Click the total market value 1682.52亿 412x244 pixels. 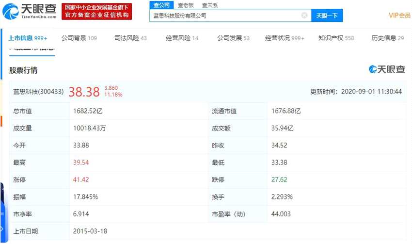(x=88, y=111)
